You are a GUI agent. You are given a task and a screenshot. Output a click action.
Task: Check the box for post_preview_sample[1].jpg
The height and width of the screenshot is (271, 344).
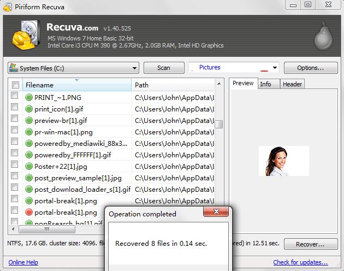point(15,176)
